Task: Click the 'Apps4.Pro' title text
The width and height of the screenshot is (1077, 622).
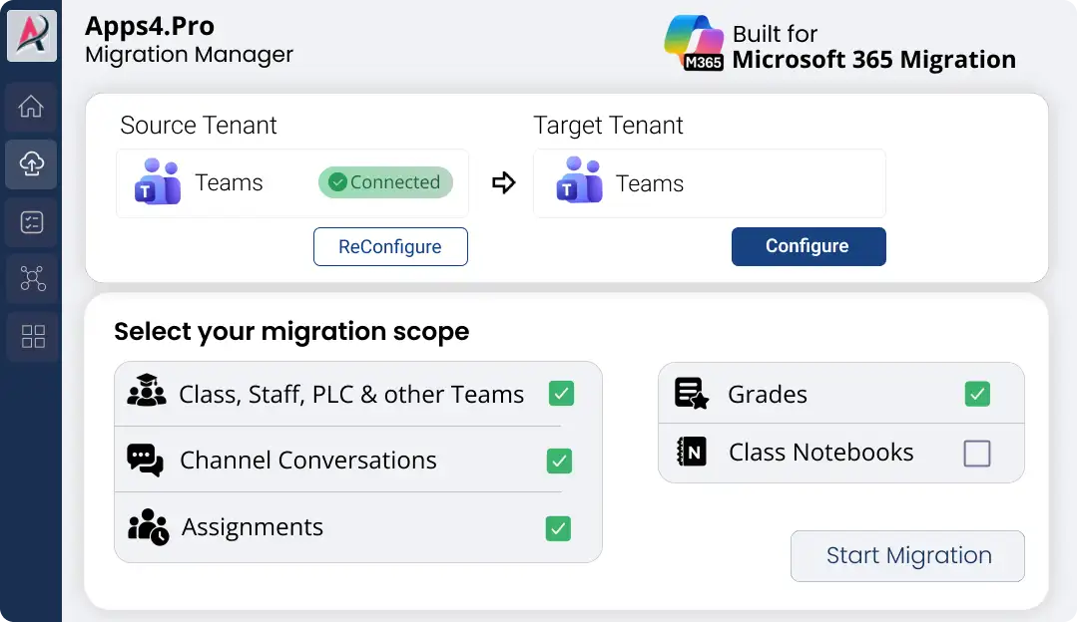Action: [x=150, y=26]
